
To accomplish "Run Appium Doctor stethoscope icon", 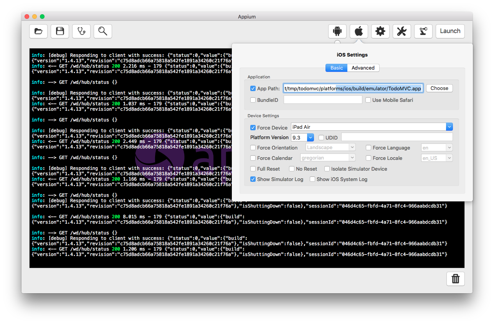I will pyautogui.click(x=81, y=31).
